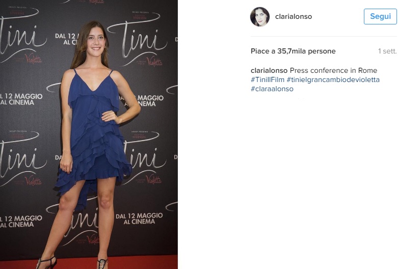Click the unobstructed 'DAL 12 MAGGIO AL CINEMA' text
The height and width of the screenshot is (269, 398).
tap(139, 219)
